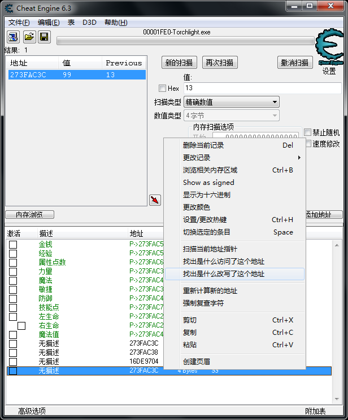Select 更改颜色 menu entry

coord(234,207)
